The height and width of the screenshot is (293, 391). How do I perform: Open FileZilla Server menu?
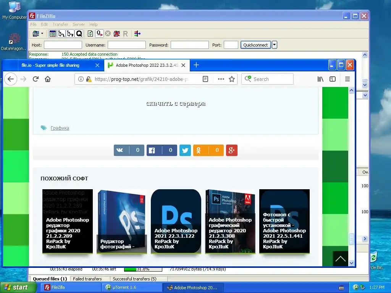[x=79, y=24]
